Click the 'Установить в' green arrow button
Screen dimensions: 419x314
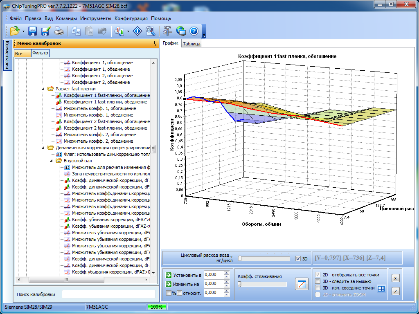(x=168, y=275)
